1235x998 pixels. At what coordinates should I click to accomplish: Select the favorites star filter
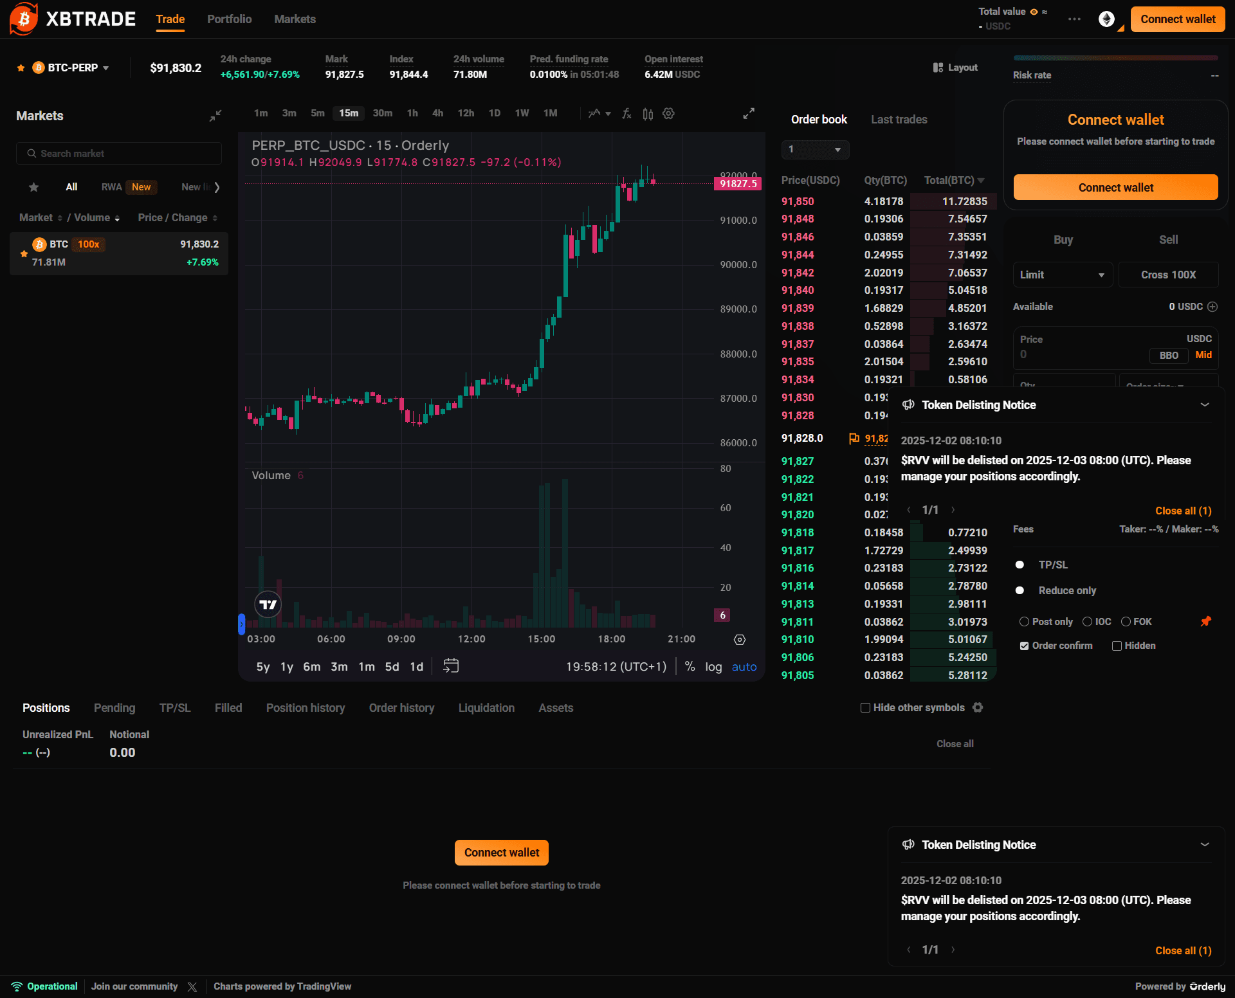pos(34,187)
